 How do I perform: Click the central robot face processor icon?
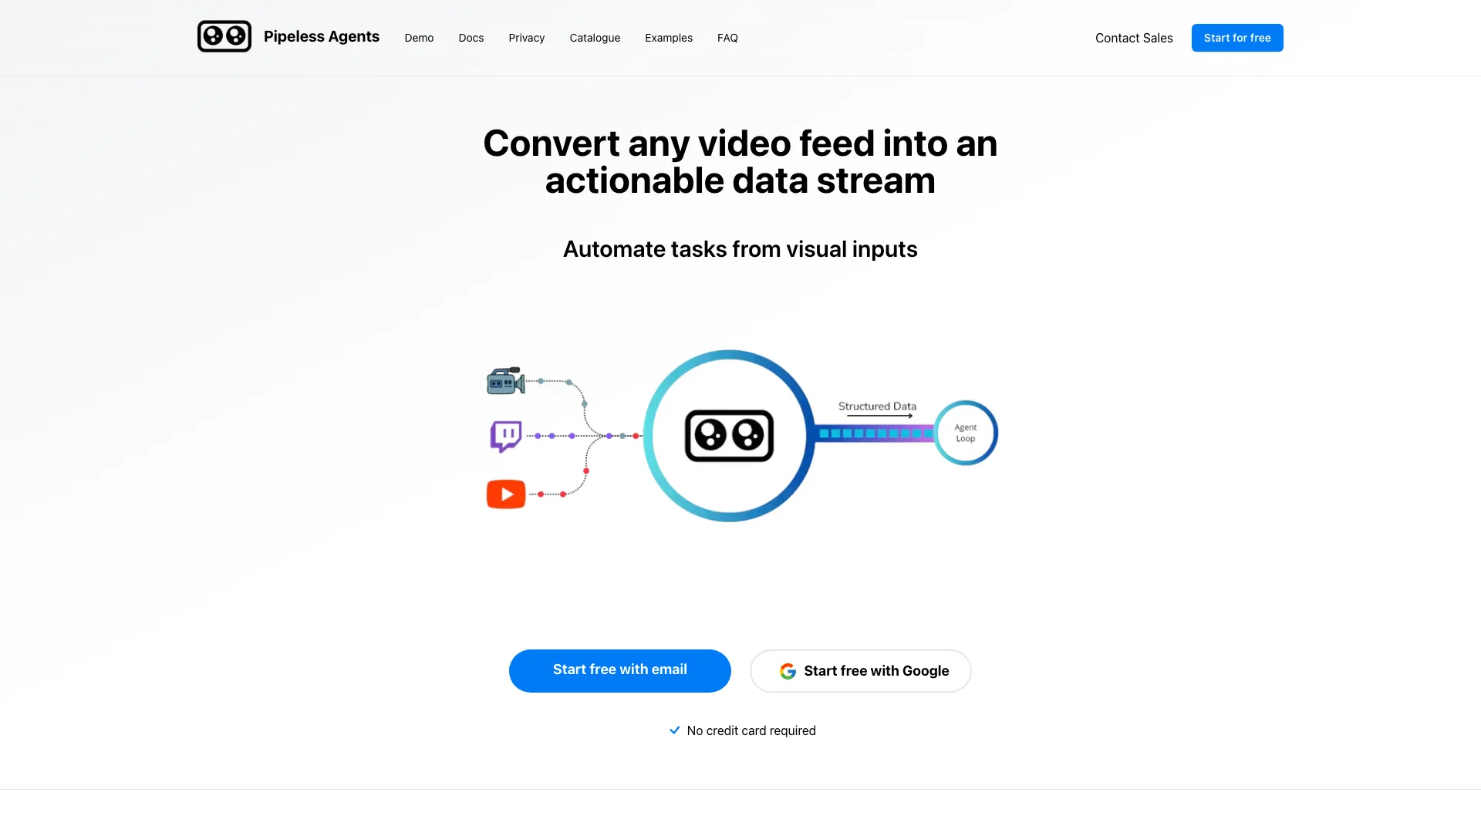(x=728, y=435)
